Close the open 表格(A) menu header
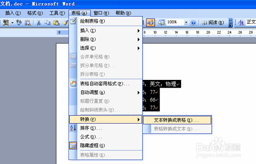Viewport: 256px width, 164px height. click(x=79, y=13)
